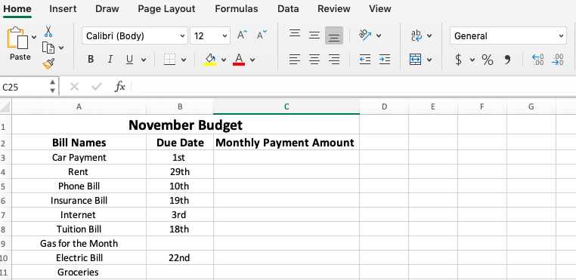The width and height of the screenshot is (576, 280).
Task: Apply percent style format
Action: [488, 60]
